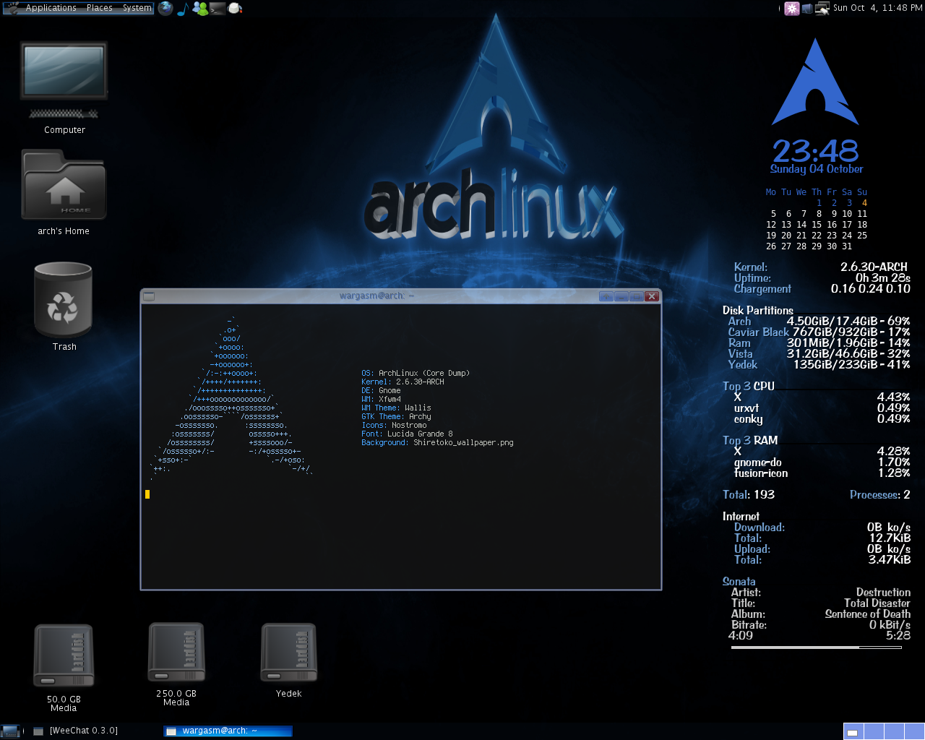Click the Font: Lucida Grande 8 line
The height and width of the screenshot is (740, 925).
tap(407, 434)
